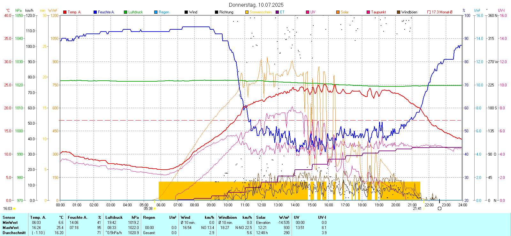Click the moon symbol below the time axis
Image resolution: width=511 pixels, height=236 pixels.
point(439,208)
